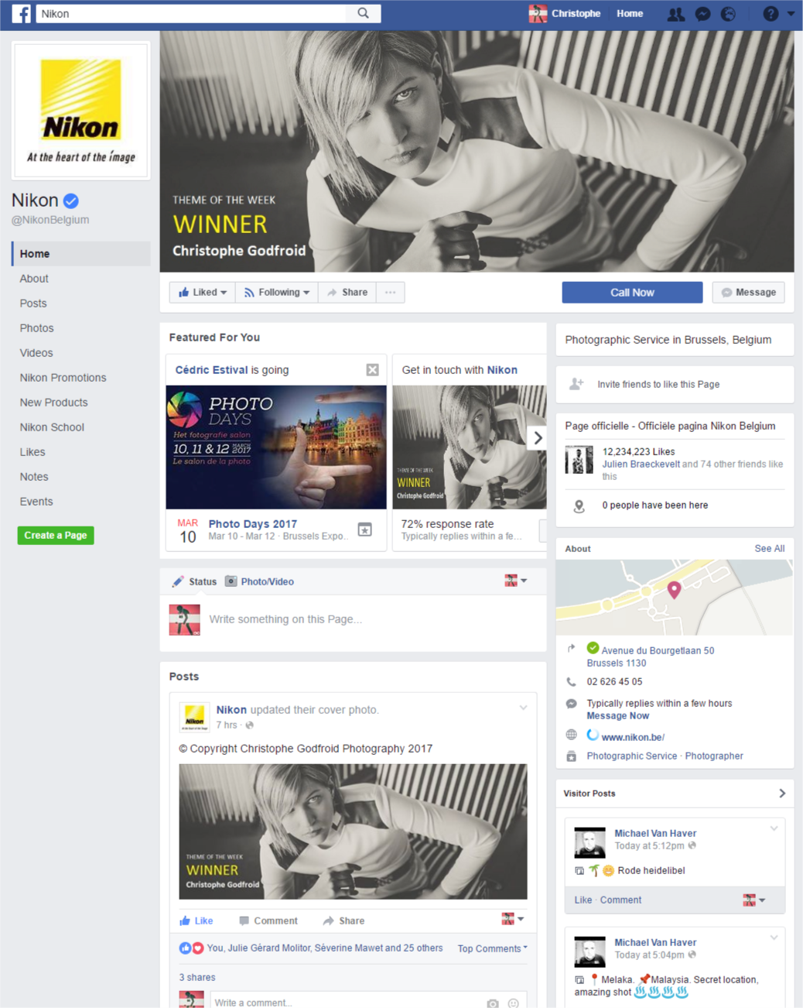Open Photo Days 2017 event link
This screenshot has width=803, height=1008.
[253, 524]
